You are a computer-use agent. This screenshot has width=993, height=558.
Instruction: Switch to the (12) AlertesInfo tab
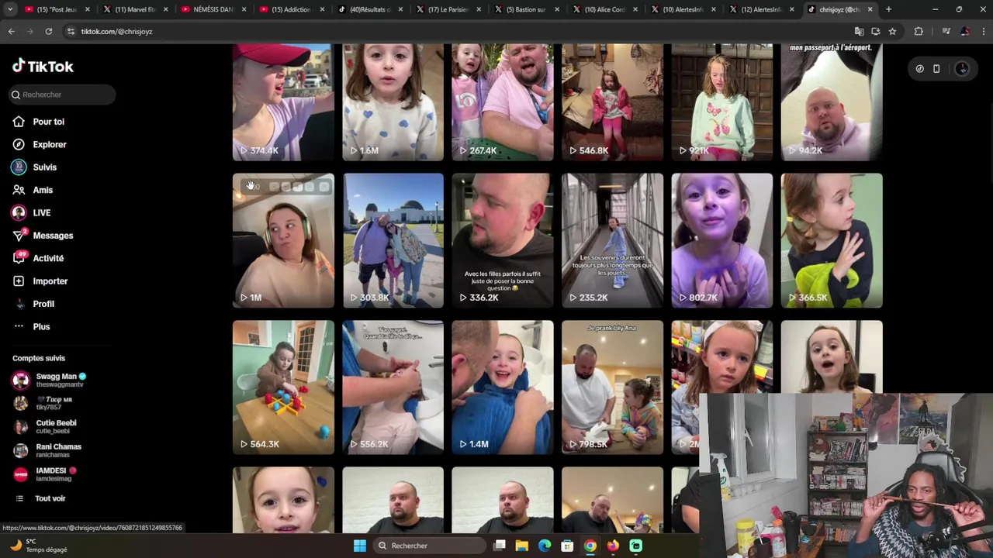pyautogui.click(x=761, y=9)
